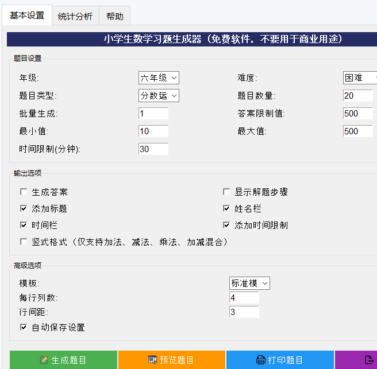Screen dimensions: 377x369
Task: Click the export icon on purple button
Action: 369,360
